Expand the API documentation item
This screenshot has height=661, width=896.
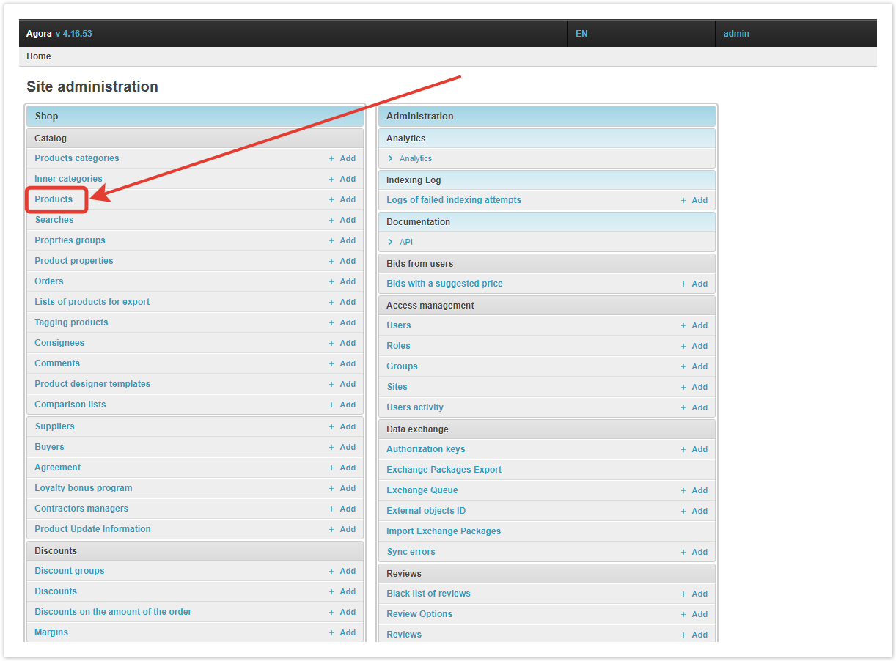[391, 242]
